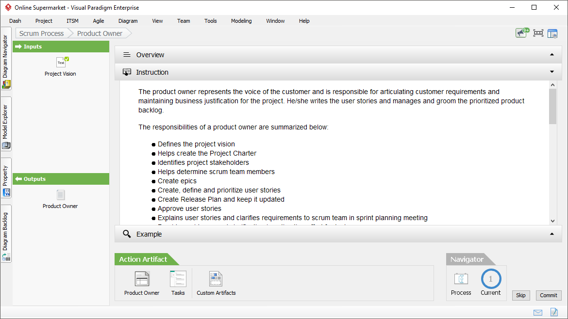Click the instruction scrollbar up arrow
Image resolution: width=568 pixels, height=319 pixels.
[x=552, y=85]
